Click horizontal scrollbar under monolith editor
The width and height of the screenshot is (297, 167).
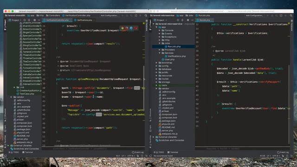point(87,146)
